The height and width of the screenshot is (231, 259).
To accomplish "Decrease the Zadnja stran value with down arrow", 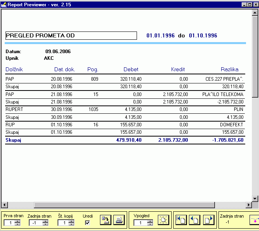I will [45, 224].
